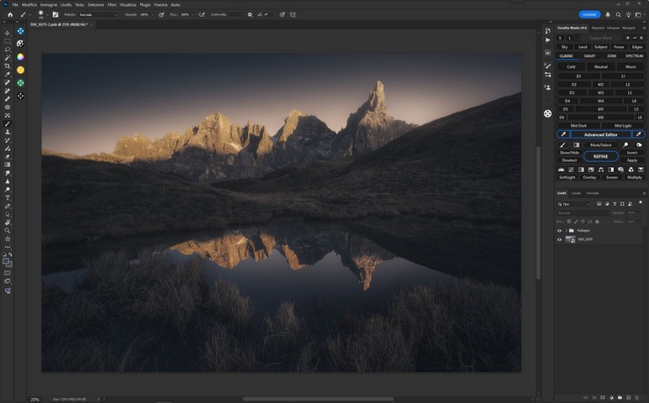Expand the Sviluppo layer group
Image resolution: width=649 pixels, height=403 pixels.
coord(565,230)
